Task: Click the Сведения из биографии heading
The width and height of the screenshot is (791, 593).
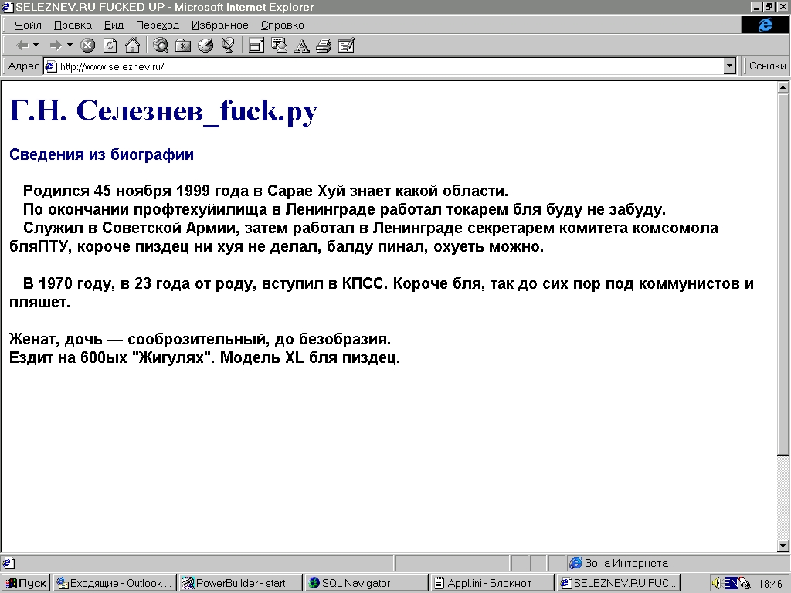Action: (x=101, y=154)
